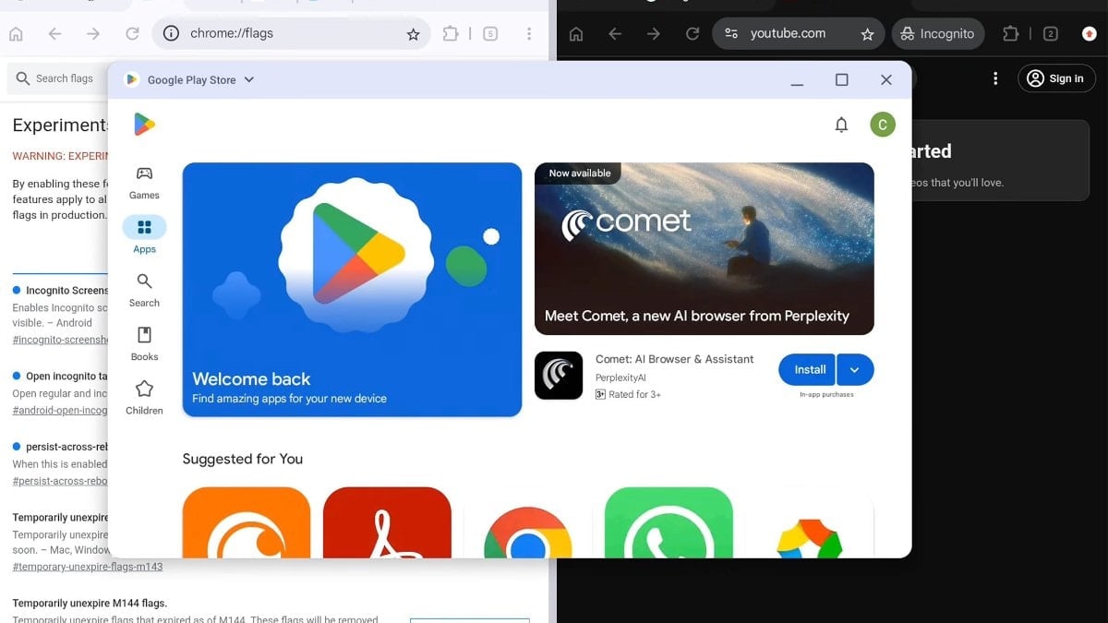Image resolution: width=1108 pixels, height=623 pixels.
Task: Open the Games section in Play Store sidebar
Action: click(144, 182)
